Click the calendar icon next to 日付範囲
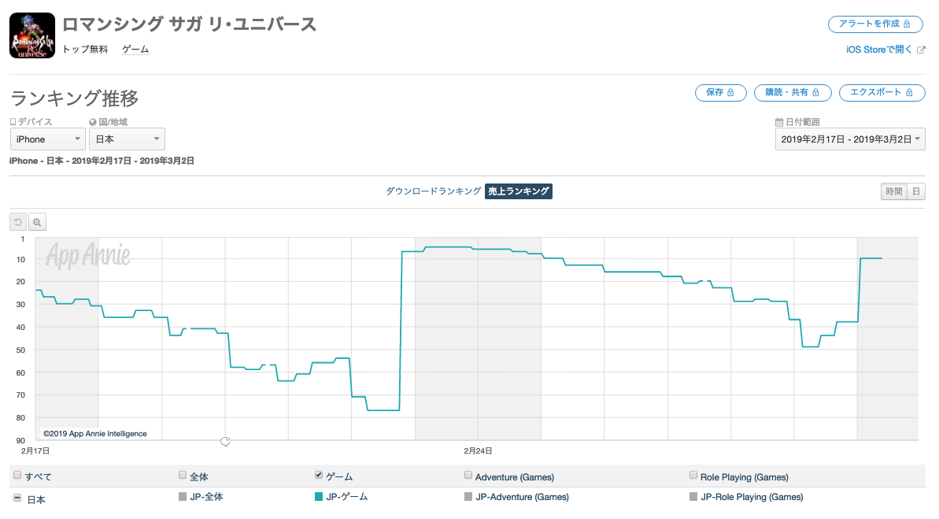 coord(779,122)
